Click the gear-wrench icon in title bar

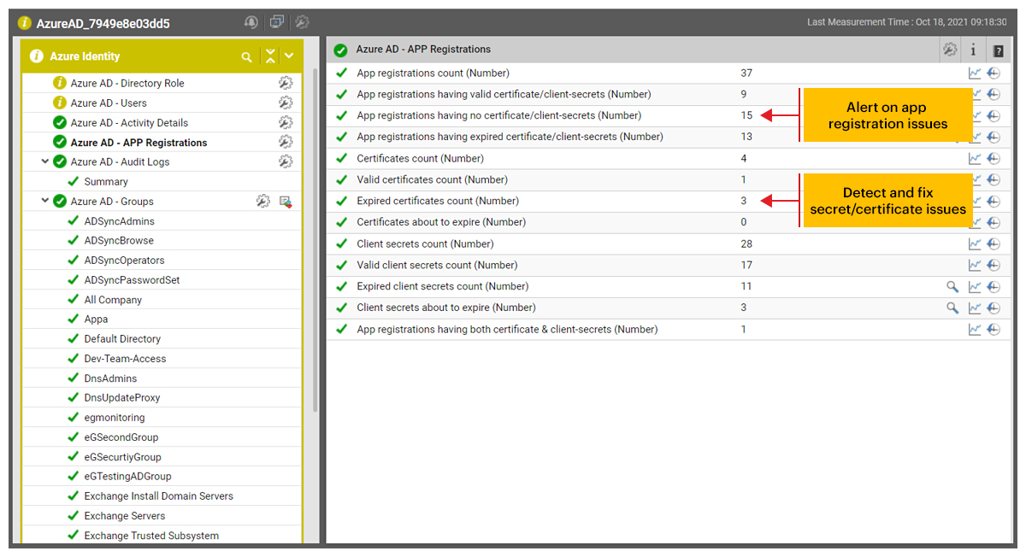tap(302, 22)
